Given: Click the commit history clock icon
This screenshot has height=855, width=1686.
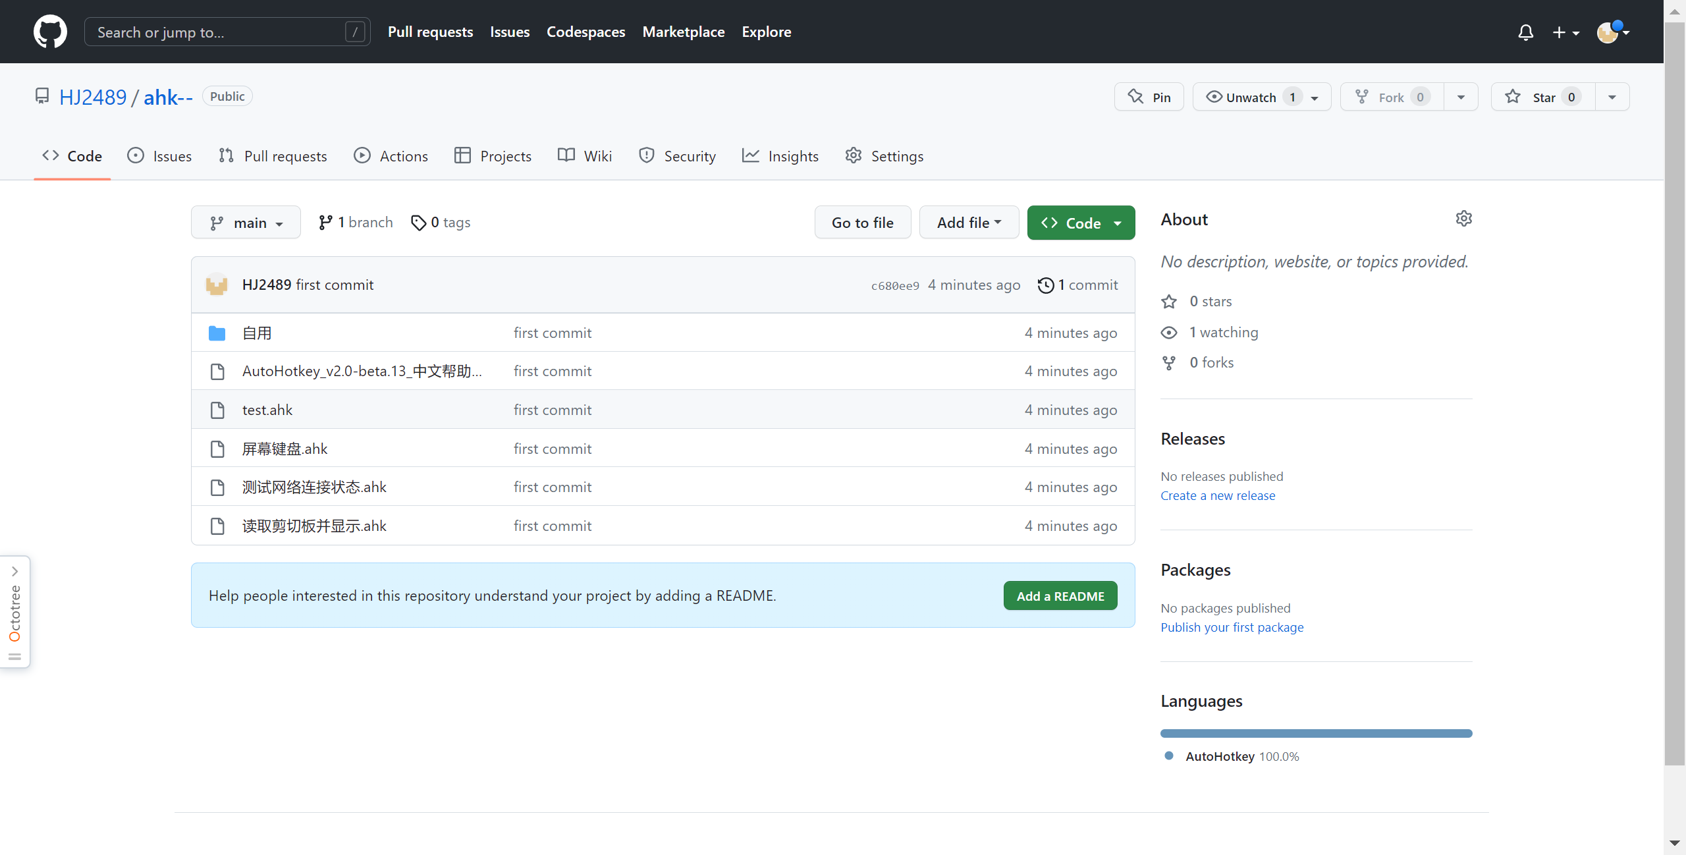Looking at the screenshot, I should 1045,285.
